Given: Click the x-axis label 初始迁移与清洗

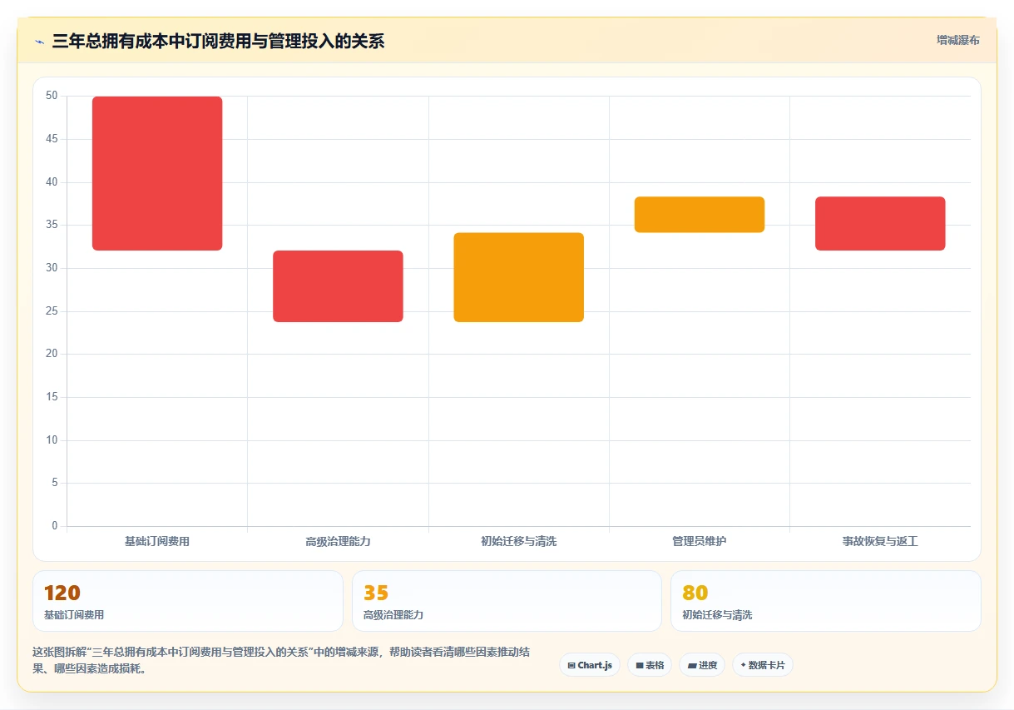Looking at the screenshot, I should point(519,541).
